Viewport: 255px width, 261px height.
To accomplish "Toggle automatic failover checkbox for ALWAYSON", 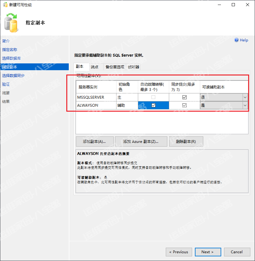I will [153, 105].
